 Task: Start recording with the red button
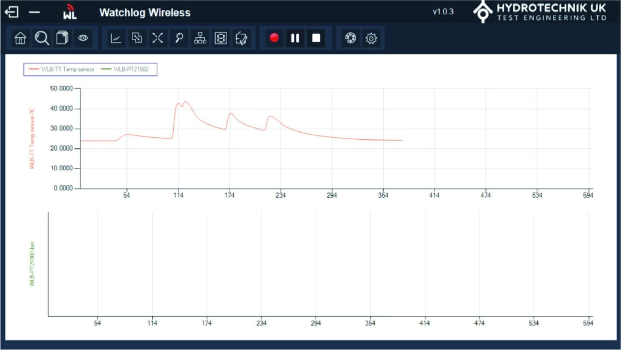click(x=274, y=38)
